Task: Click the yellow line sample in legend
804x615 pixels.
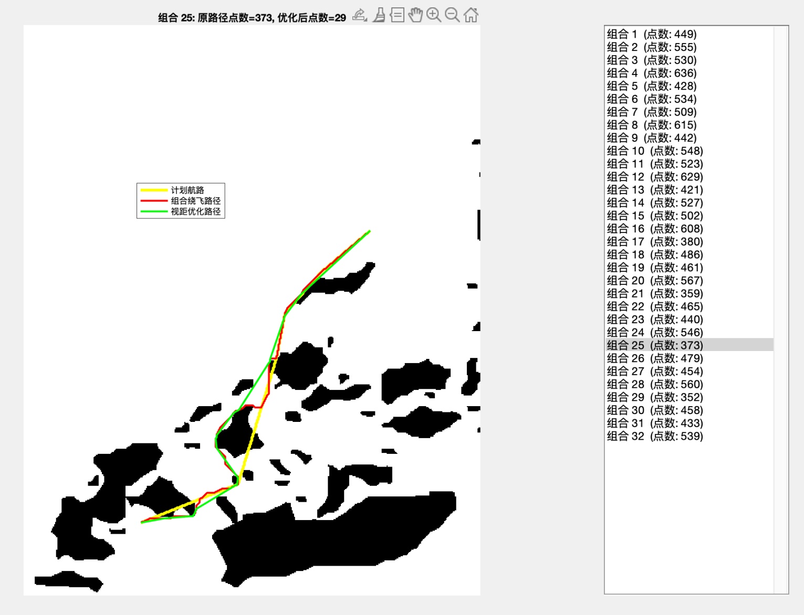Action: [x=153, y=190]
